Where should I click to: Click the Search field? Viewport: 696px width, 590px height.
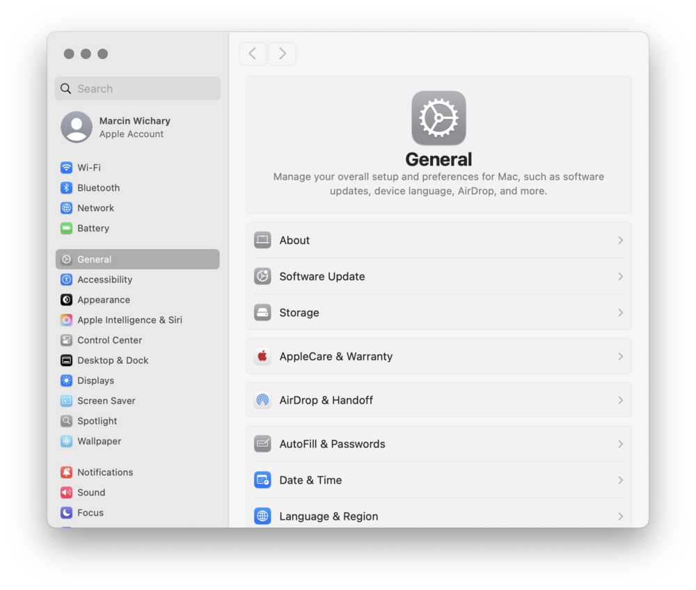coord(138,88)
